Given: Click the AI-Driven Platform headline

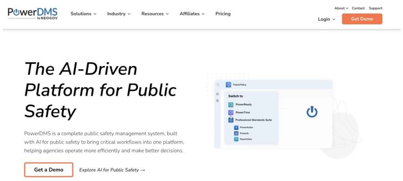Looking at the screenshot, I should pos(100,90).
